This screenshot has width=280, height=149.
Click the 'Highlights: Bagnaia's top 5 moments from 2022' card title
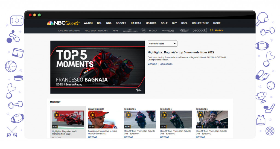click(x=64, y=133)
